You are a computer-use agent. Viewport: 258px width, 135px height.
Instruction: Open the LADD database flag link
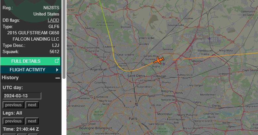53,20
